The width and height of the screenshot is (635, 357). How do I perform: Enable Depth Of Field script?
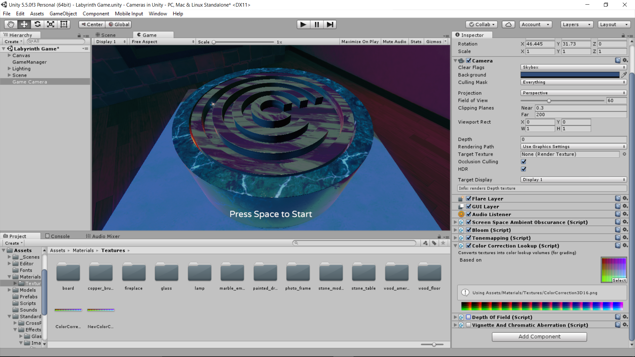[469, 317]
